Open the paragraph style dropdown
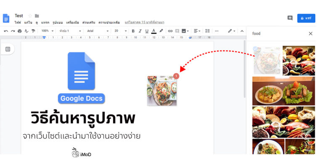Screen dimensions: 319x167 (70, 31)
